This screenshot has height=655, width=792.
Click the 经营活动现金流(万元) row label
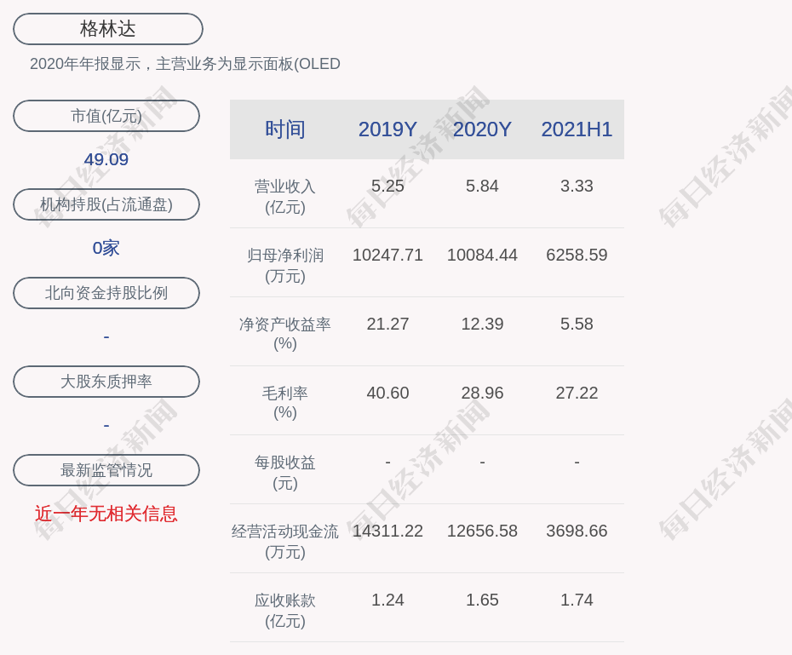pyautogui.click(x=285, y=542)
